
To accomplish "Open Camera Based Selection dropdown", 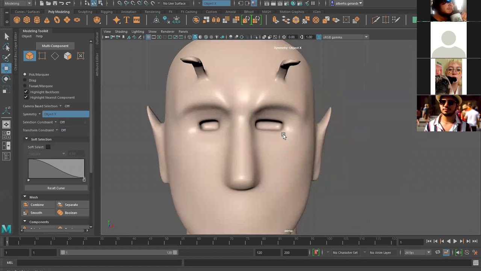I will click(x=61, y=106).
